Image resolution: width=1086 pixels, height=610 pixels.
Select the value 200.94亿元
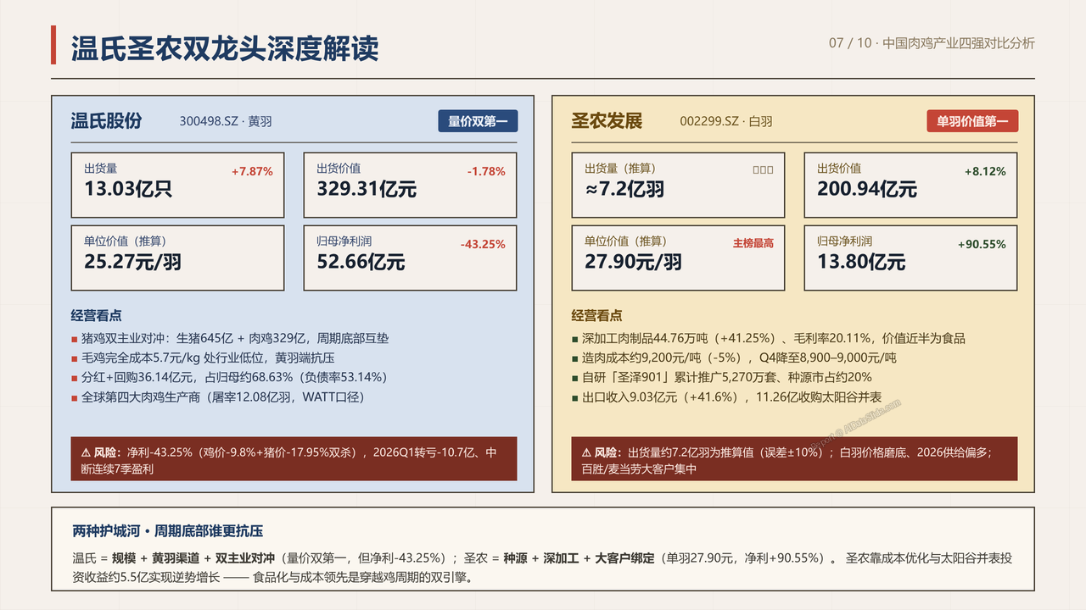[x=867, y=189]
